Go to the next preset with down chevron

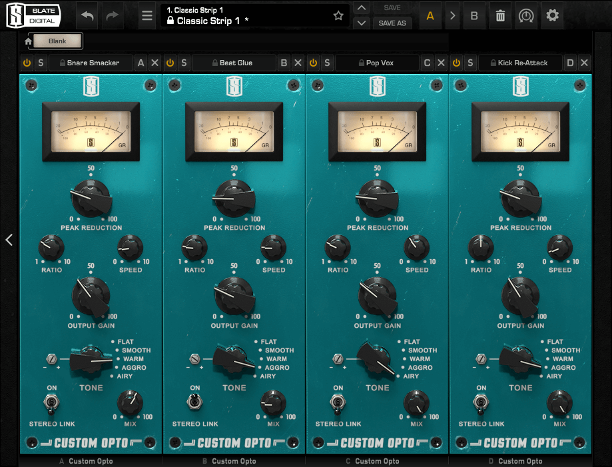coord(362,23)
